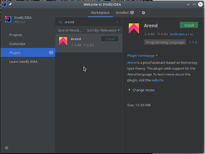Click the Programming Language tag

[x=165, y=42]
